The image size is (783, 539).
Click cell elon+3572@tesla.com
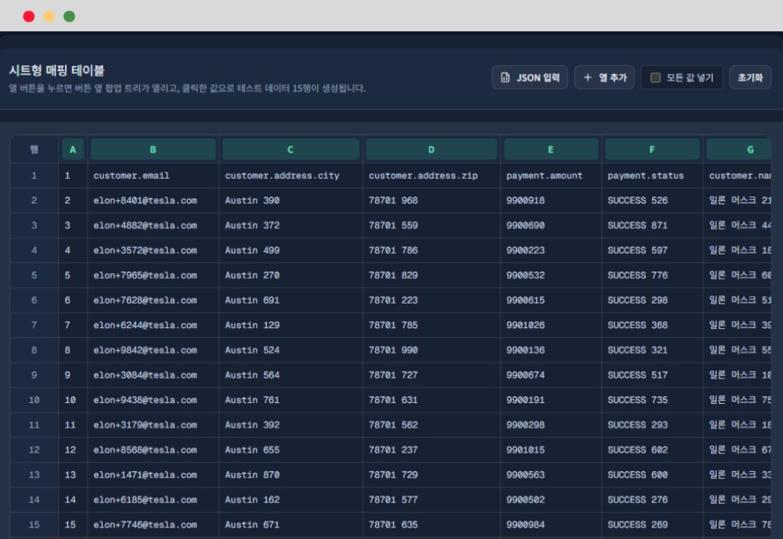click(153, 250)
